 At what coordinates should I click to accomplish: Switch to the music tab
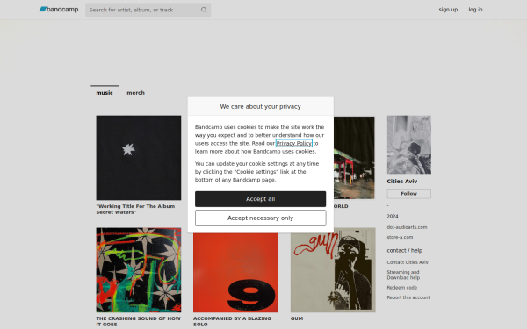click(x=105, y=93)
